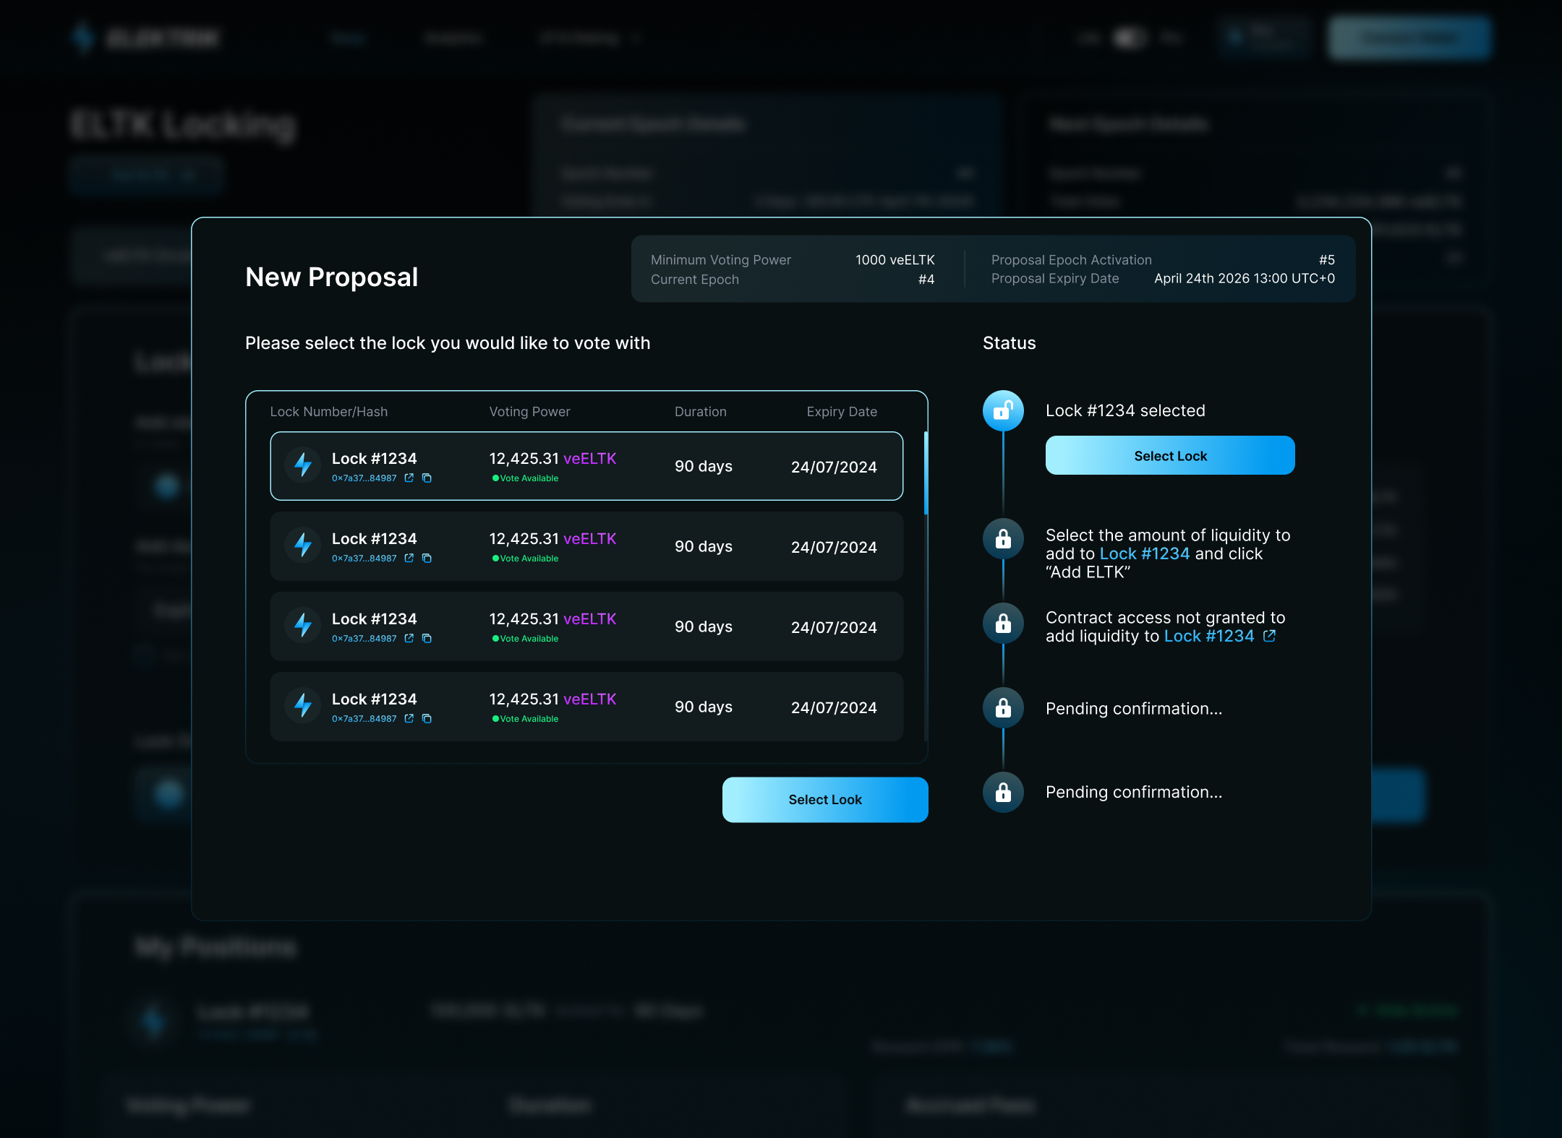Click padlock icon of the last Pending confirmation

point(1003,792)
